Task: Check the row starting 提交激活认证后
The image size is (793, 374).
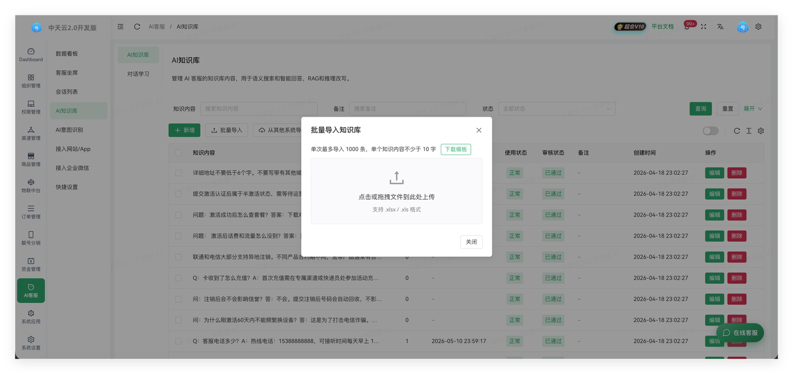Action: pyautogui.click(x=179, y=194)
